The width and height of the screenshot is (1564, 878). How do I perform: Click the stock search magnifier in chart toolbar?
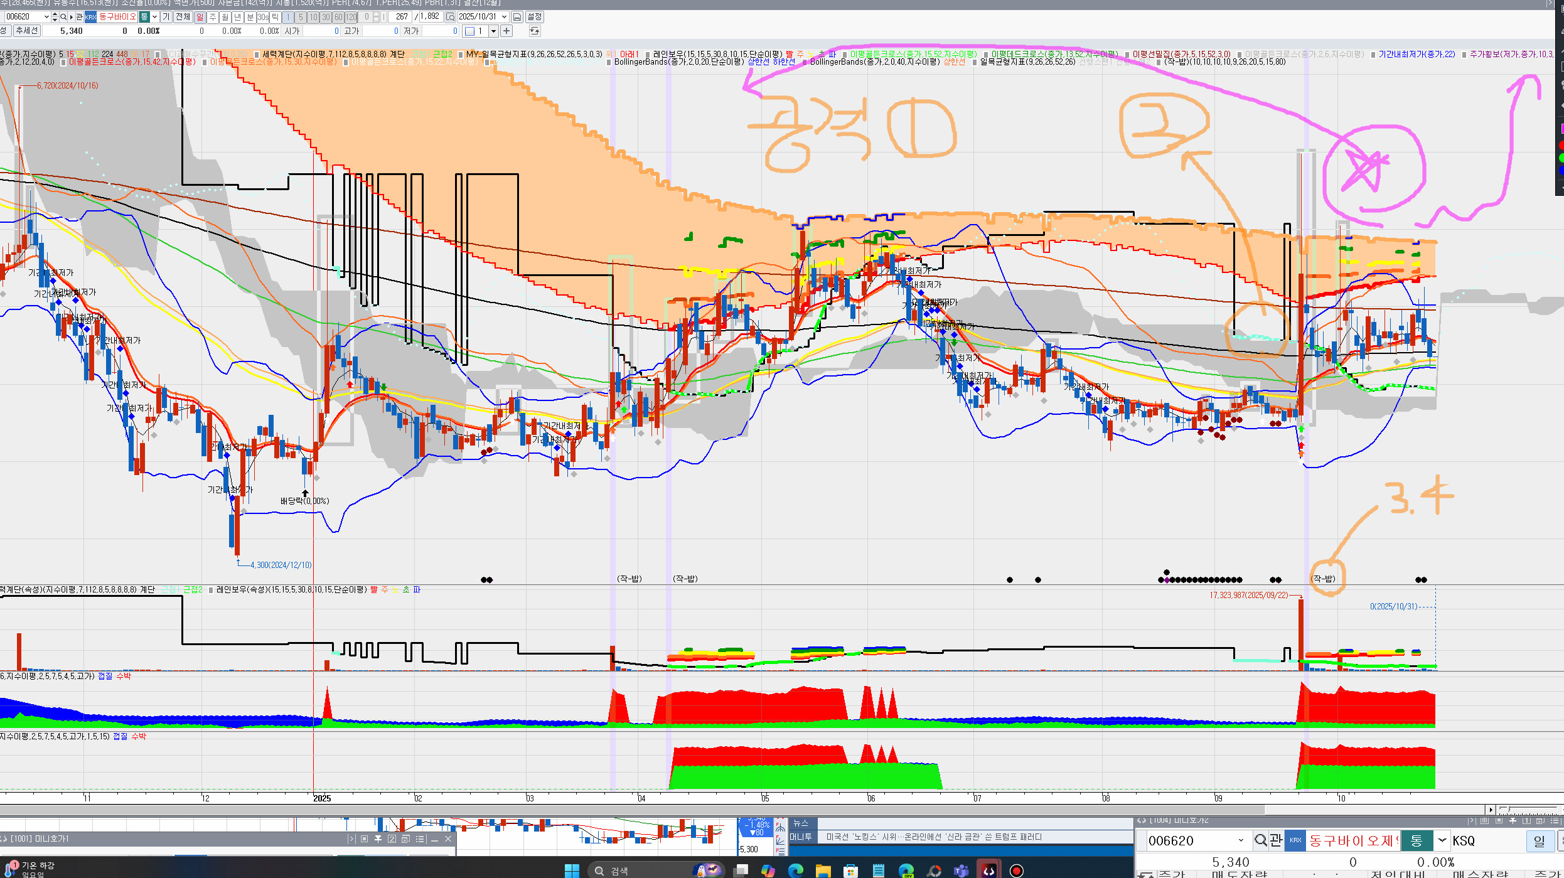[63, 17]
